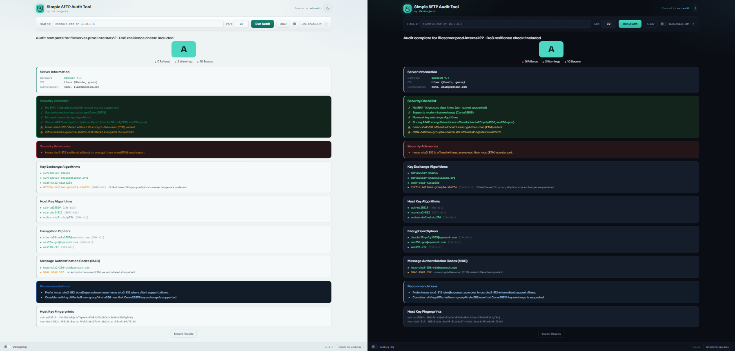Click Export Results in dark window
This screenshot has height=351, width=735.
pos(551,333)
